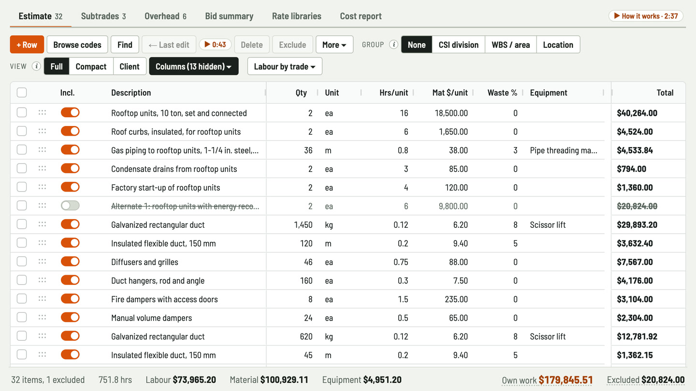This screenshot has height=391, width=696.
Task: Grab the drag handle for Rooftop units row
Action: [42, 112]
